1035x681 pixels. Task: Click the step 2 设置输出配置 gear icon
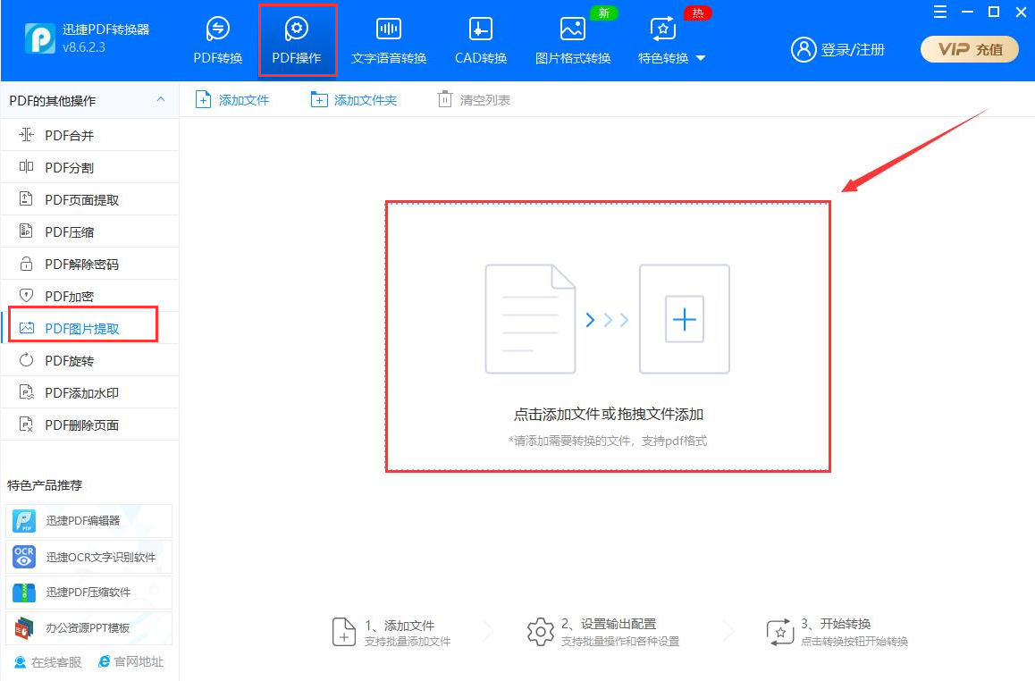541,632
